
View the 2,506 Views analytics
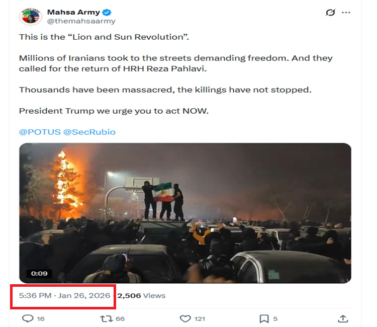coord(141,295)
